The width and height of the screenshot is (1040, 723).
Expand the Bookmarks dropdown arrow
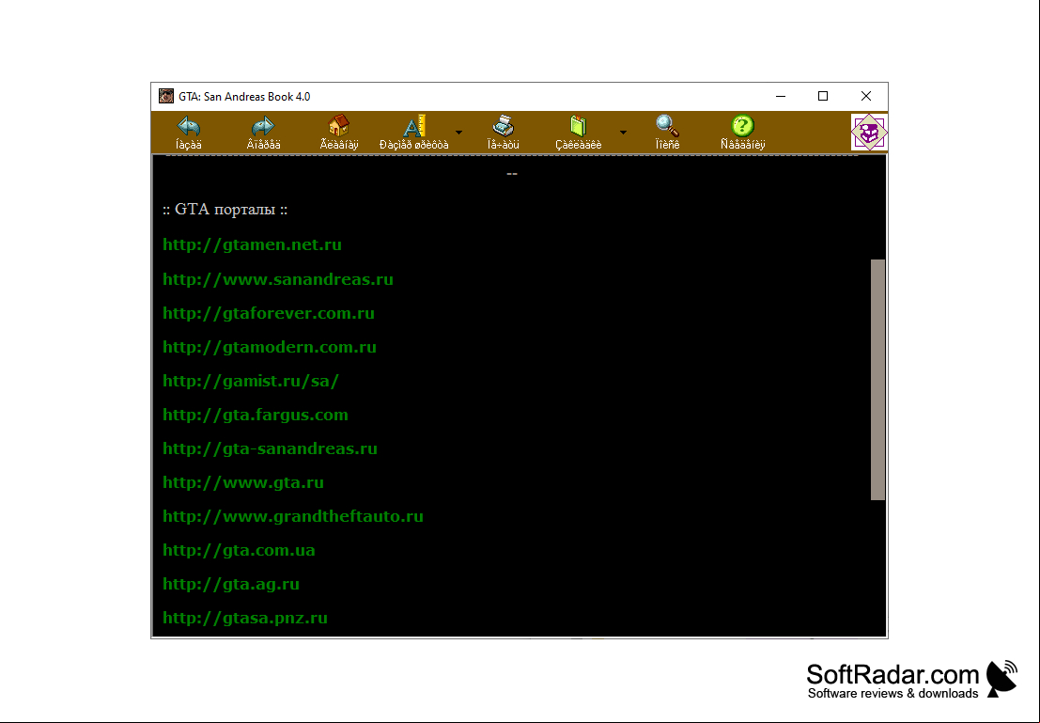623,133
